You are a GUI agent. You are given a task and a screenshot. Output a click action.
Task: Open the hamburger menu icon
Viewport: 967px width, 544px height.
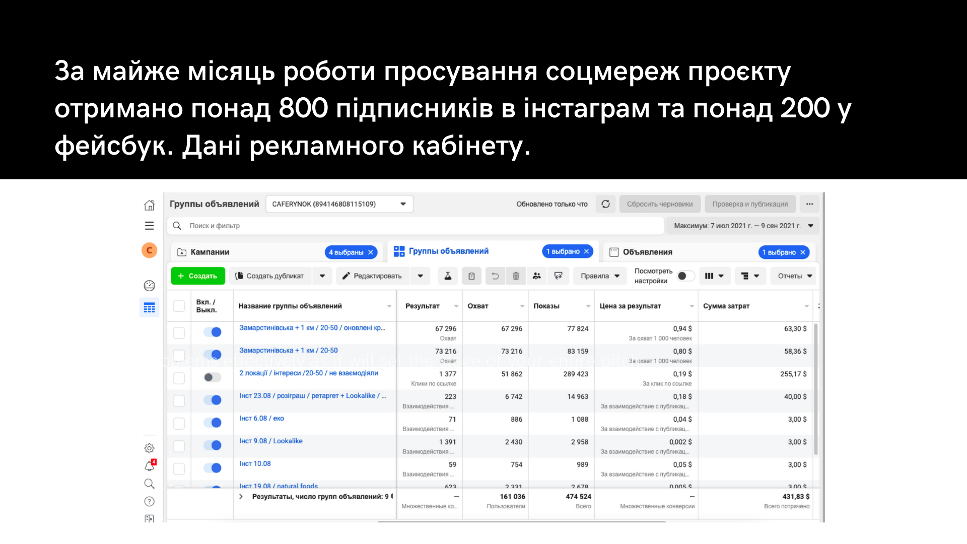[x=149, y=226]
